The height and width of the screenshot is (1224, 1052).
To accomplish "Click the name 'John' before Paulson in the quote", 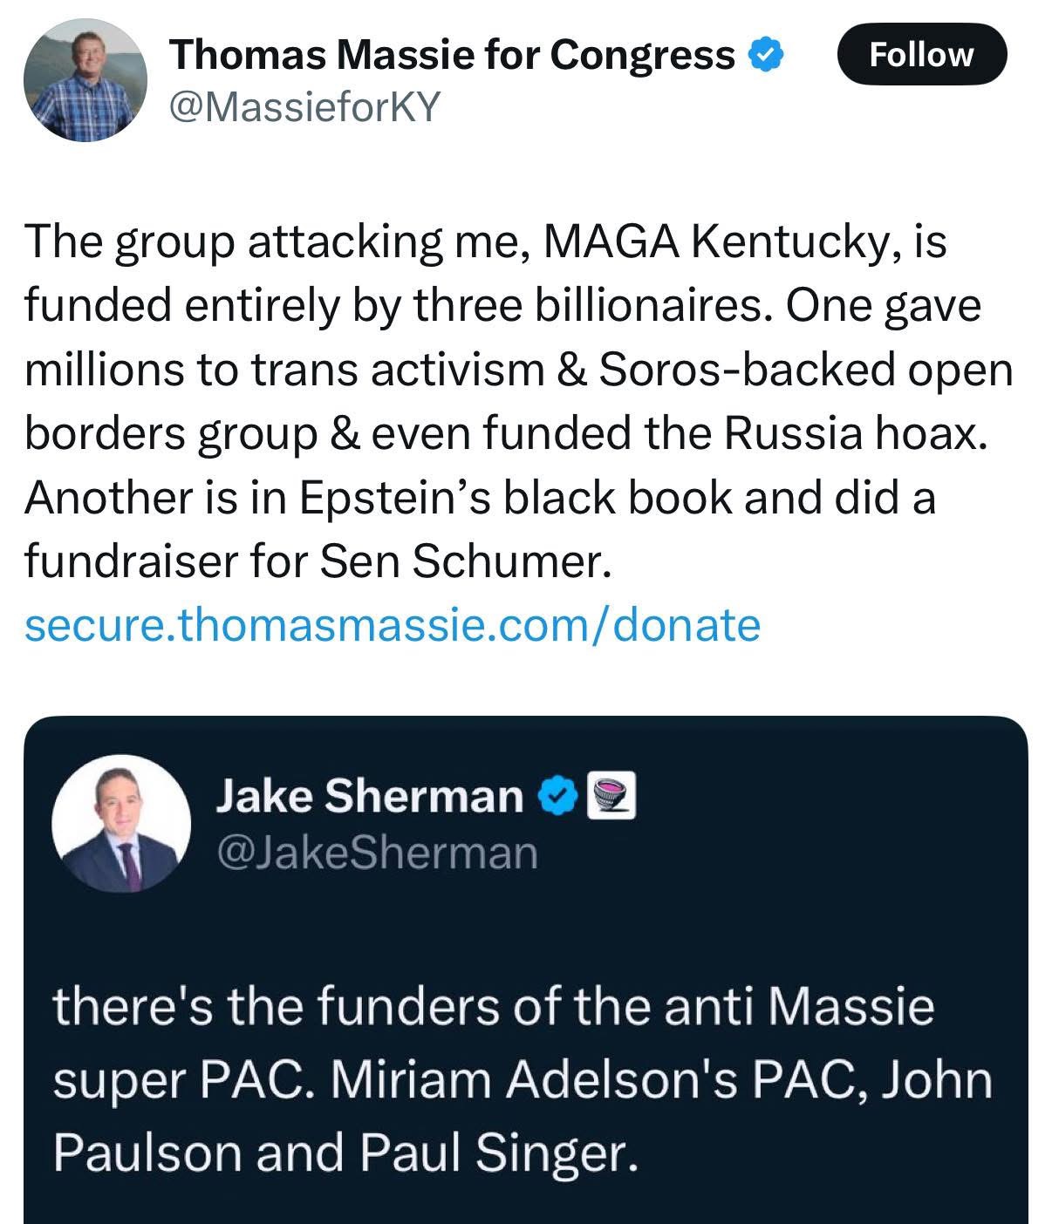I will (938, 1080).
